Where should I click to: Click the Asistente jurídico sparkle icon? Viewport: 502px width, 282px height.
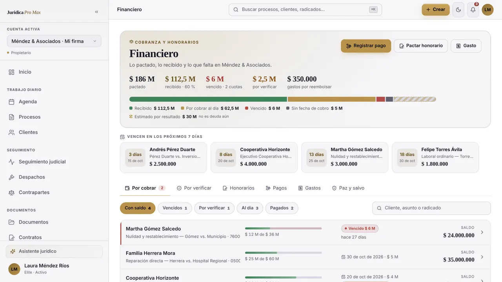[13, 251]
